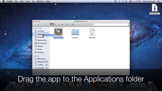The image size is (162, 91).
Task: Switch Finder to icon view
Action: click(52, 24)
